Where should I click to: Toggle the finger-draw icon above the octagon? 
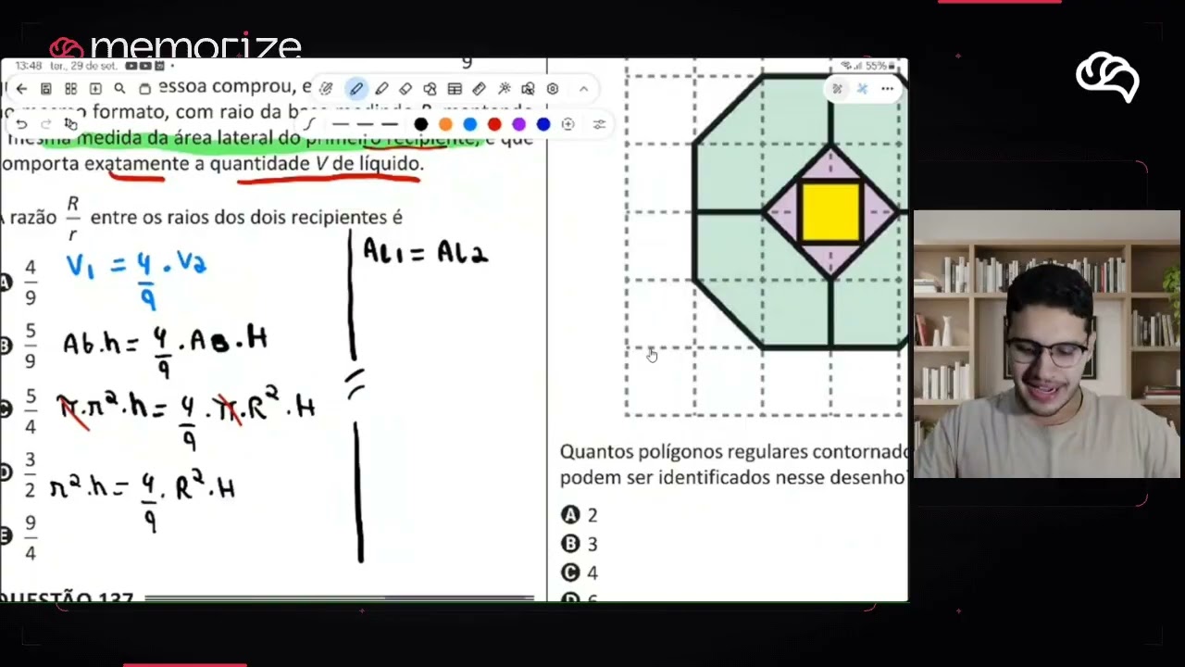coord(837,89)
